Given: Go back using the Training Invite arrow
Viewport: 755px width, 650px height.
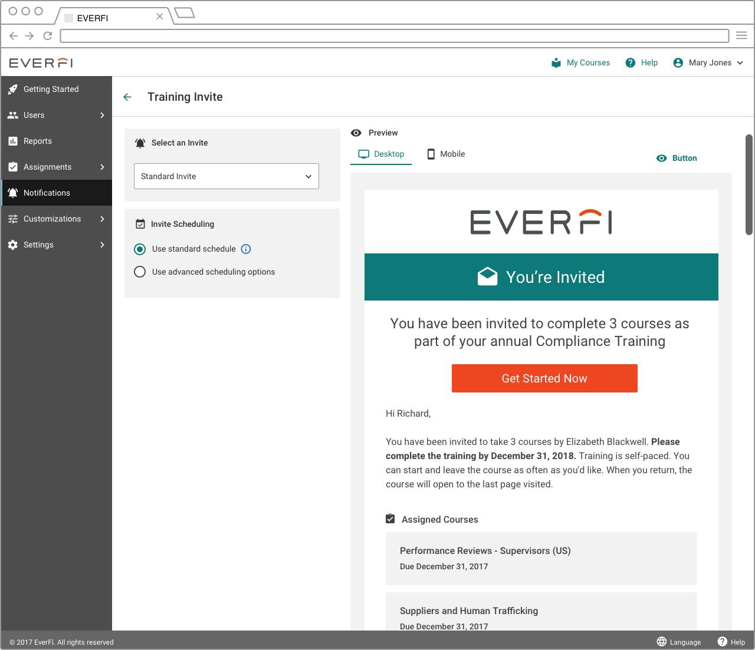Looking at the screenshot, I should coord(127,97).
